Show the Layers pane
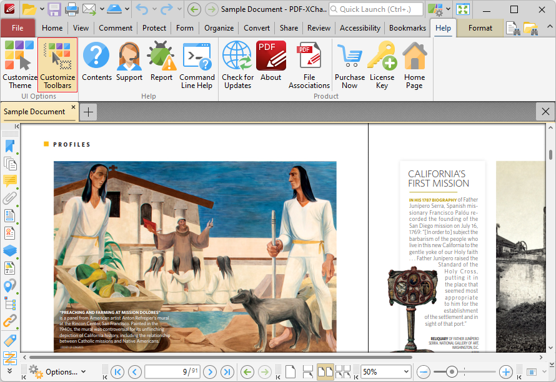556x382 pixels. pyautogui.click(x=10, y=250)
